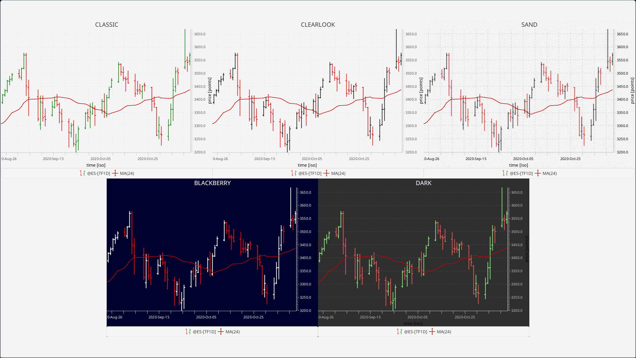
Task: Click MA(24) legend icon in DARK chart
Action: (x=432, y=332)
